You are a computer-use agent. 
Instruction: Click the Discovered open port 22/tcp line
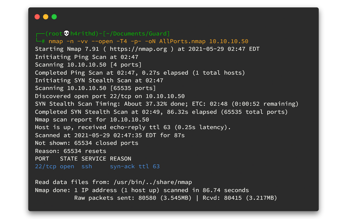point(110,96)
